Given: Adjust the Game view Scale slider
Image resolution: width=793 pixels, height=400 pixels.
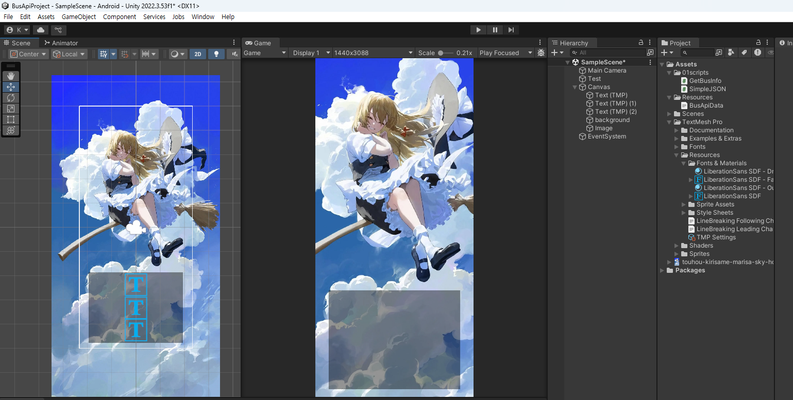Looking at the screenshot, I should (446, 53).
